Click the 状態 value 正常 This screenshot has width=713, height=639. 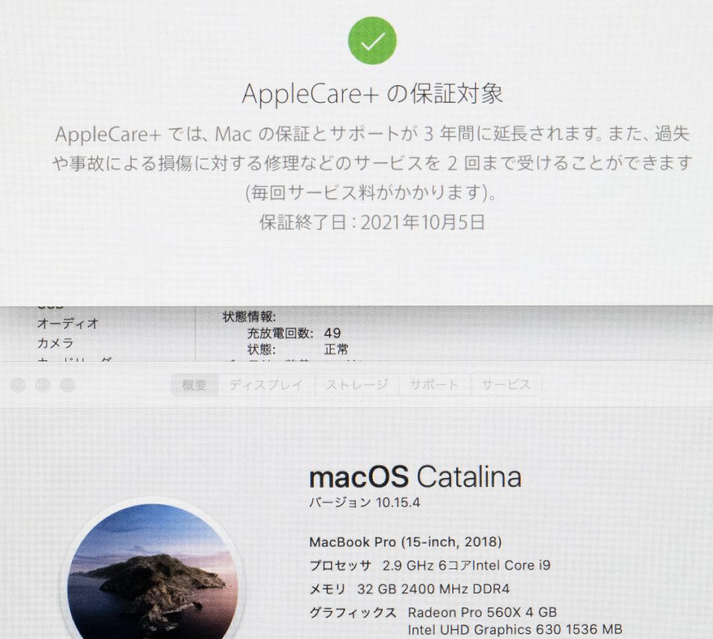coord(336,349)
